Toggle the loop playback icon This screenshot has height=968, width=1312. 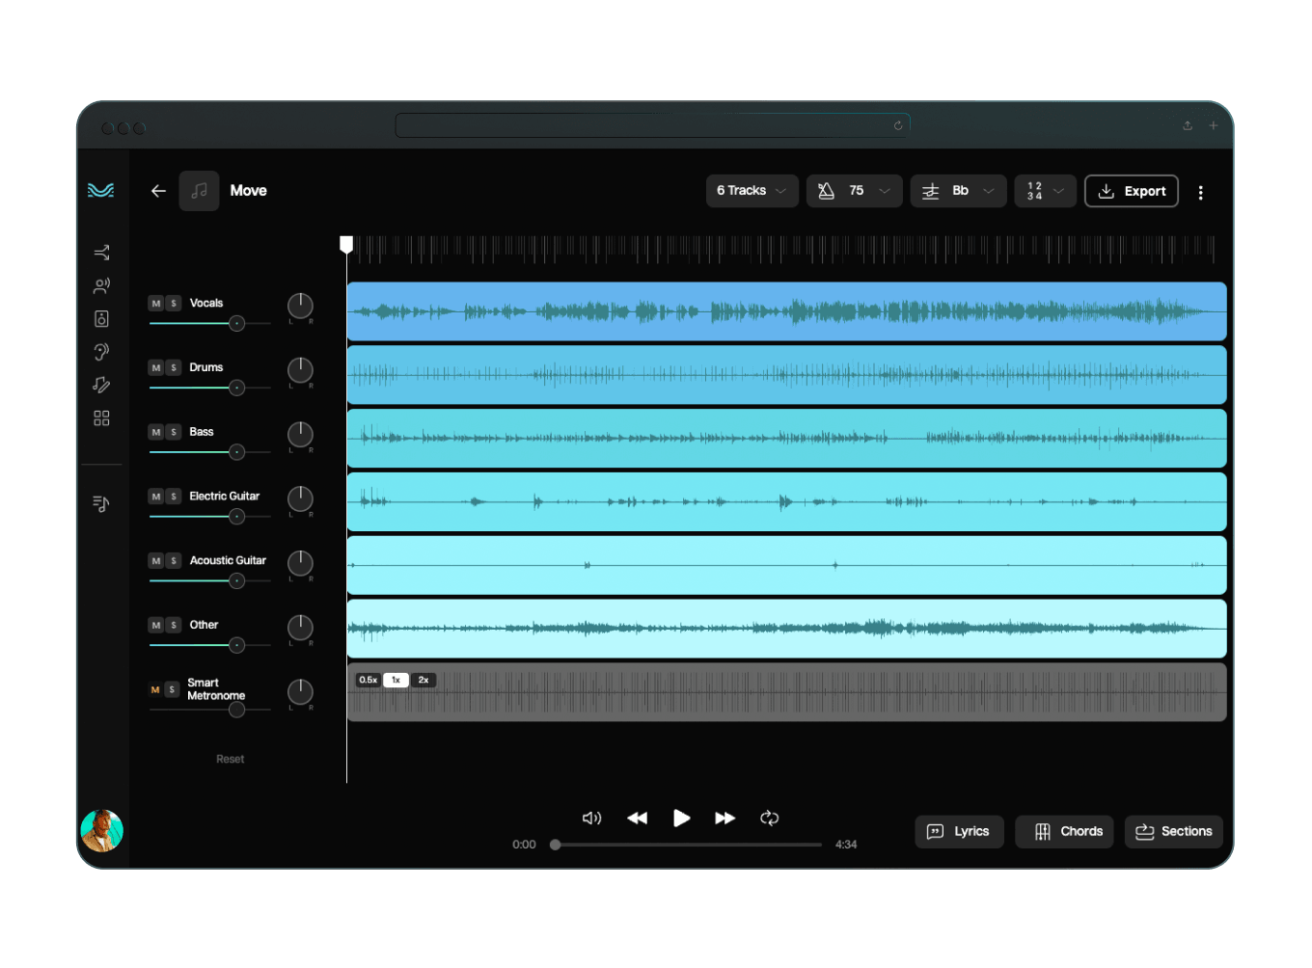[x=769, y=818]
